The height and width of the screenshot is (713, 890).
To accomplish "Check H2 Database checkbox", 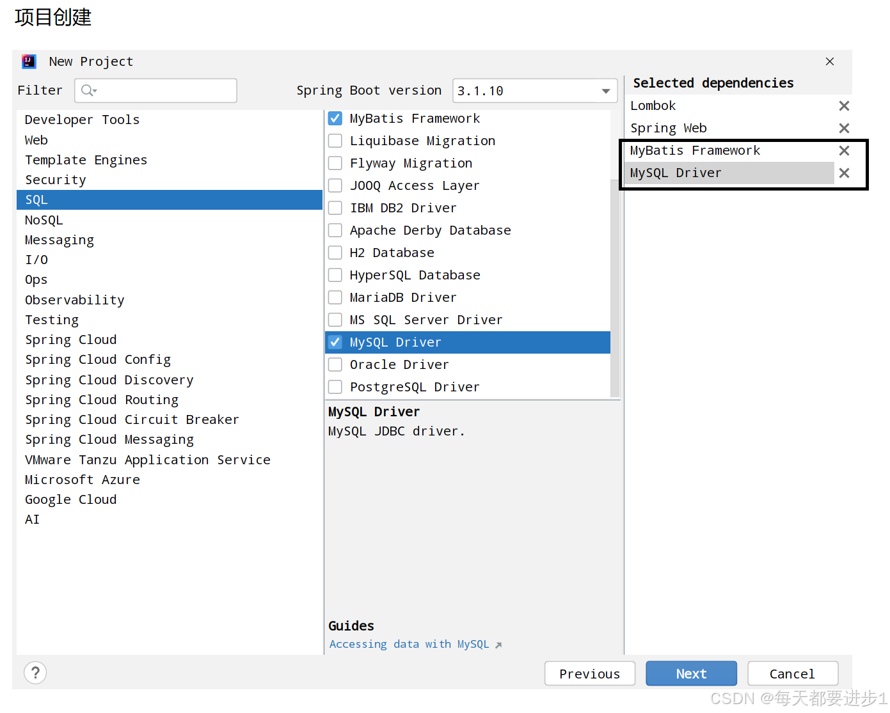I will 335,253.
